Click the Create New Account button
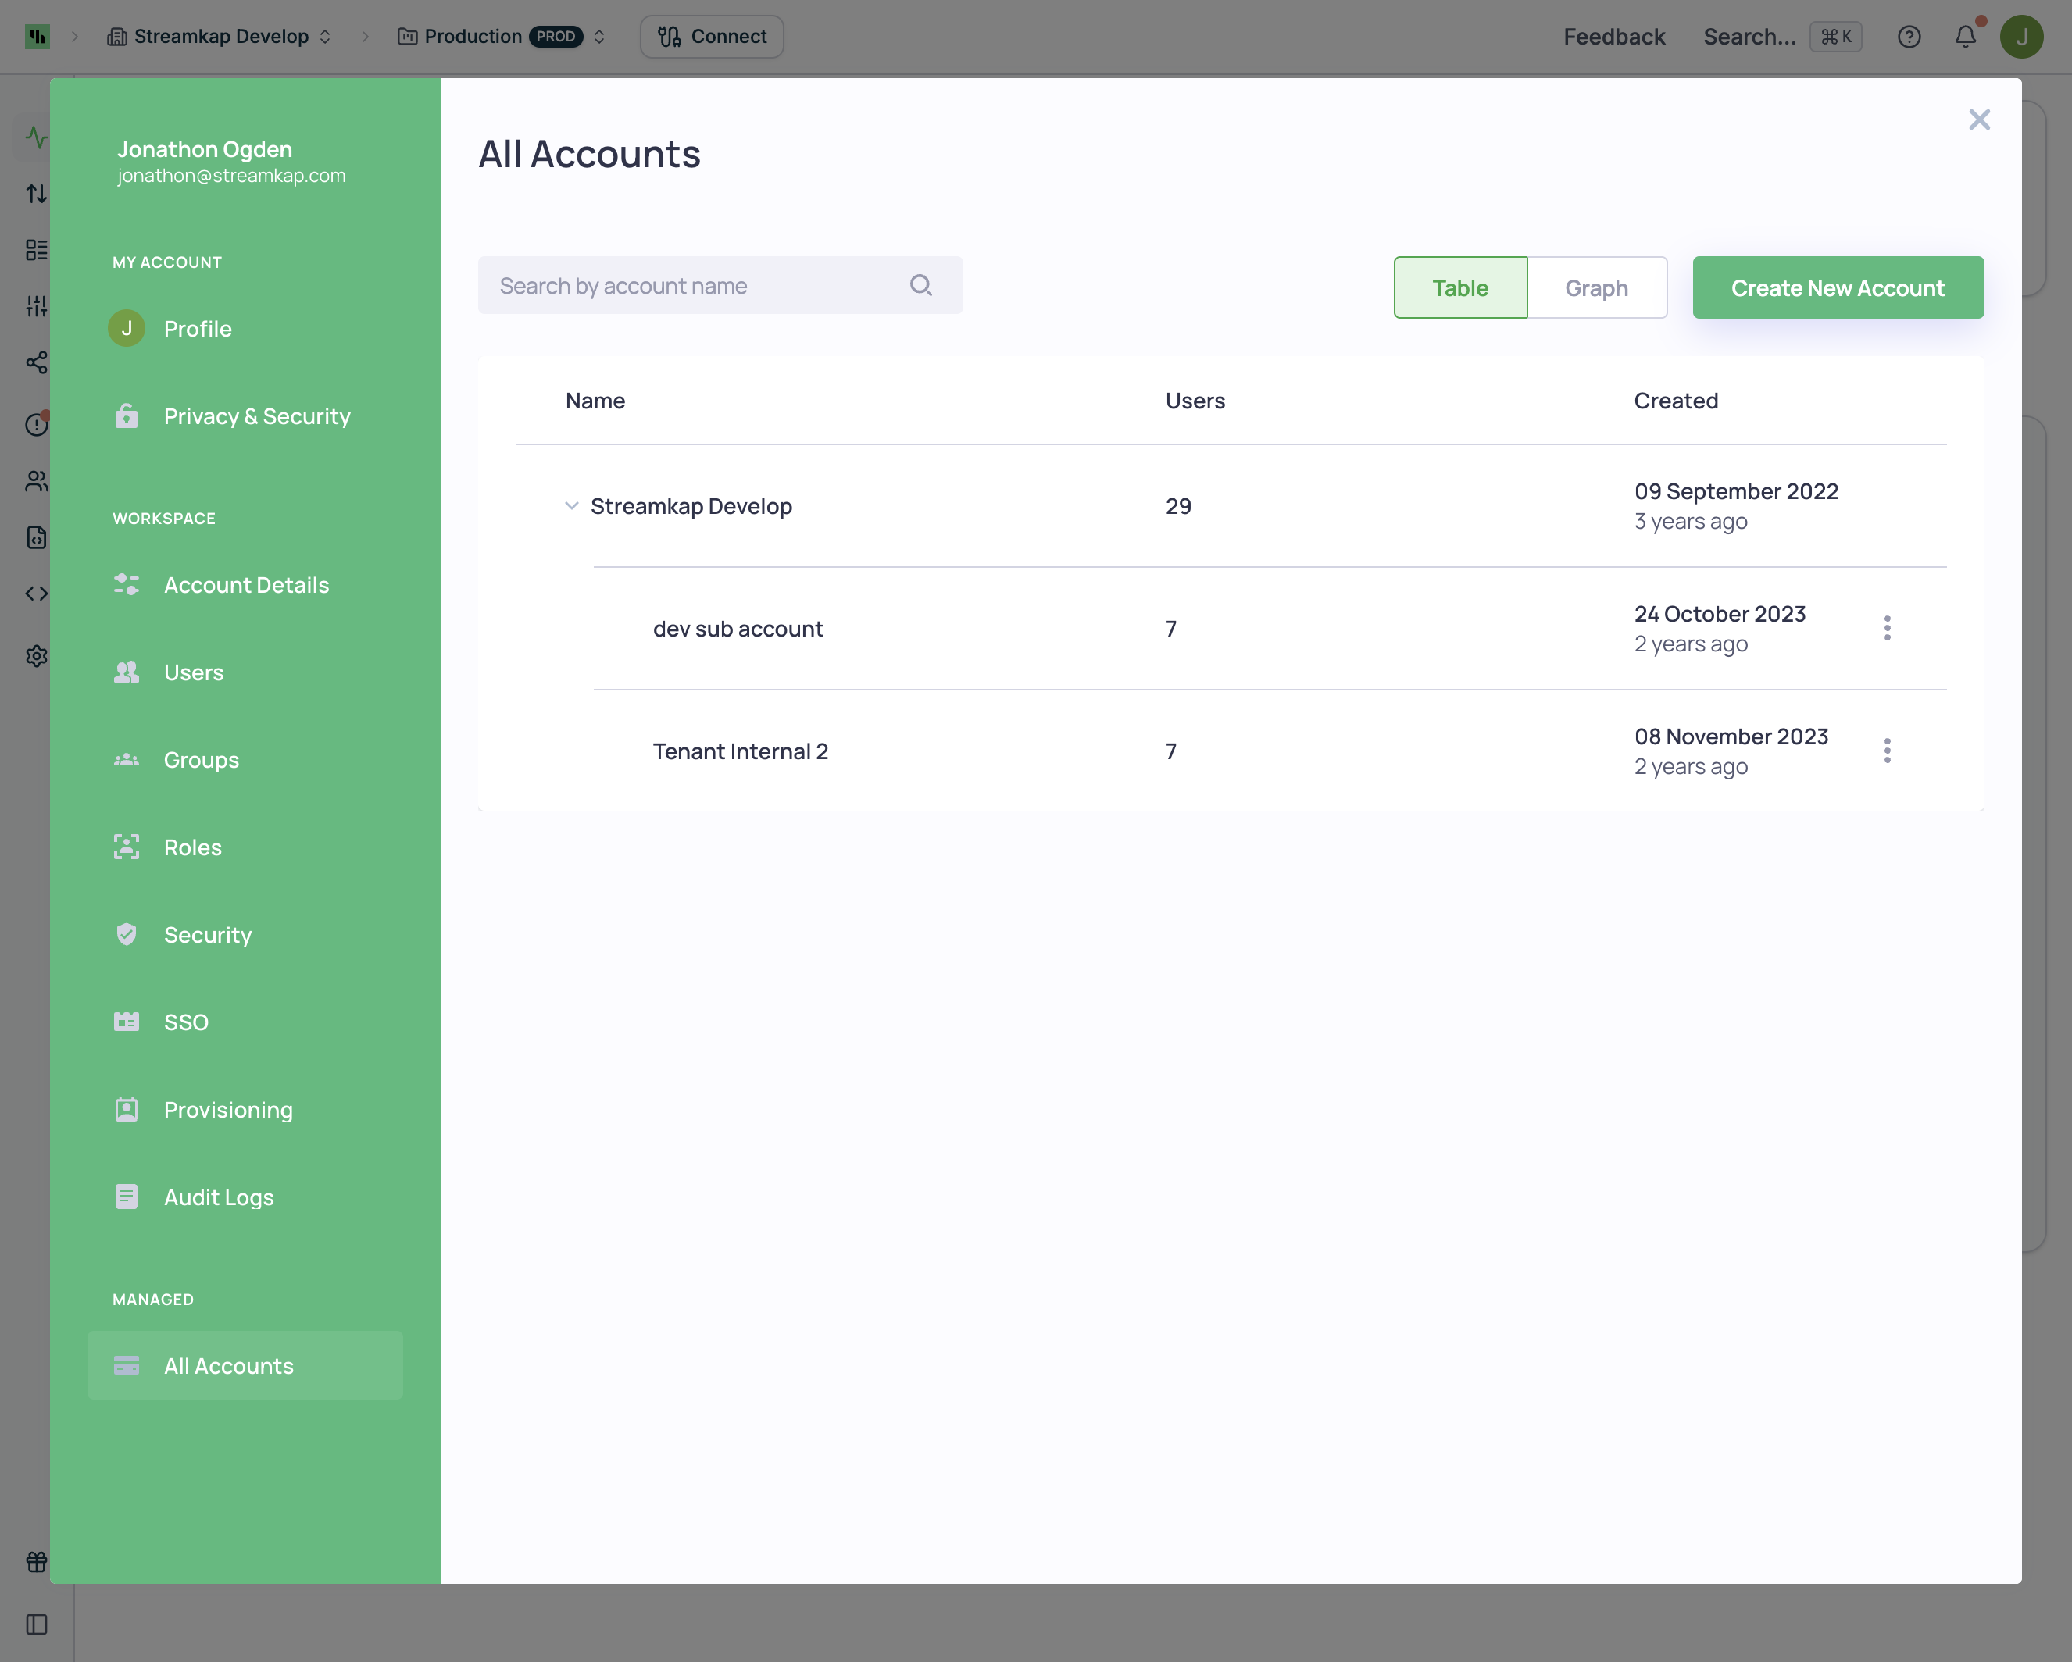The image size is (2072, 1662). coord(1838,287)
